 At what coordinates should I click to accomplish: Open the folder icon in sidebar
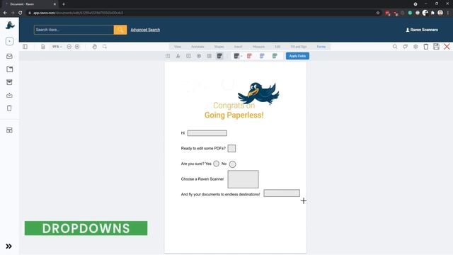pyautogui.click(x=9, y=69)
